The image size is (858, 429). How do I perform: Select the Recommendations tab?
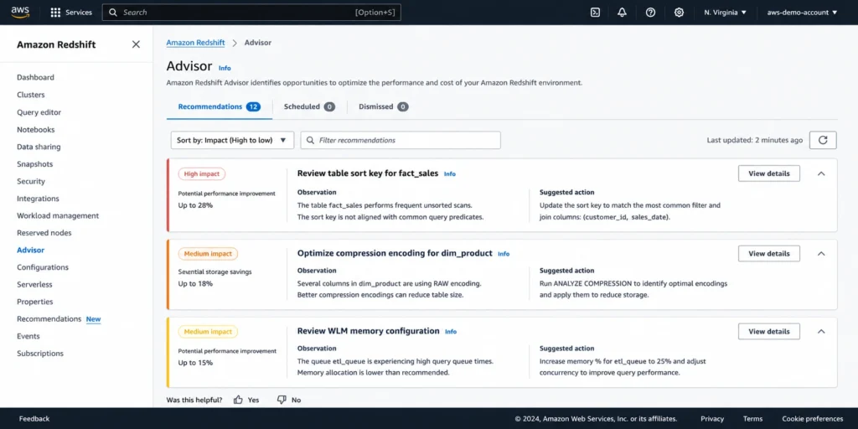click(x=219, y=106)
